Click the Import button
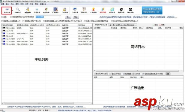 [x=68, y=17]
